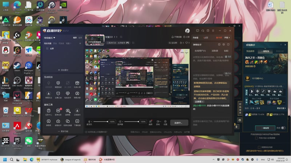Open the 钻粉助手 diamond icon
This screenshot has height=163, width=291.
click(x=68, y=93)
